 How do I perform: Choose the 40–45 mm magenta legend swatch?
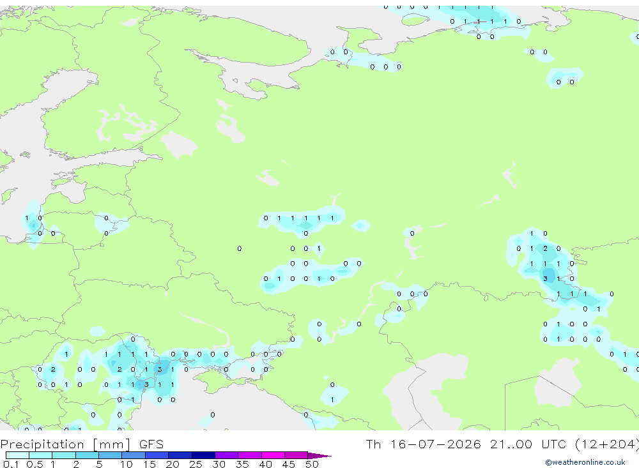coord(273,455)
